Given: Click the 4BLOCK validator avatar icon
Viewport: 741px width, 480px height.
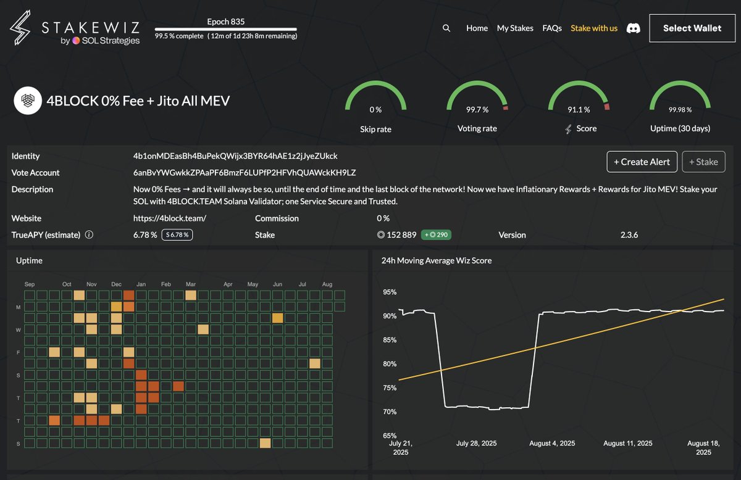Looking at the screenshot, I should click(x=28, y=101).
